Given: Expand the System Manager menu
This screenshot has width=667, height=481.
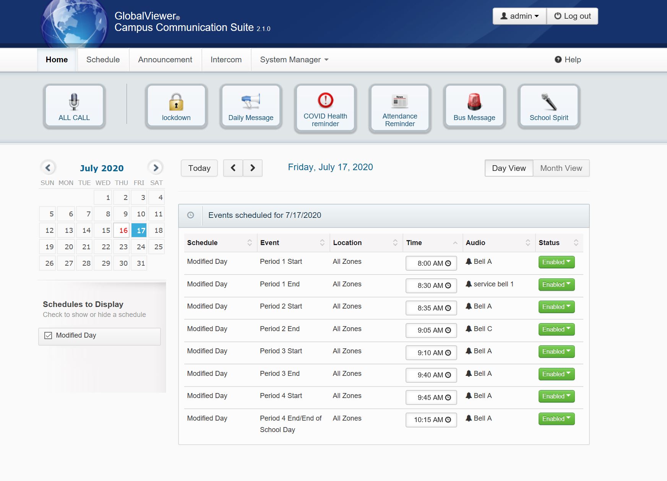Looking at the screenshot, I should pyautogui.click(x=294, y=60).
